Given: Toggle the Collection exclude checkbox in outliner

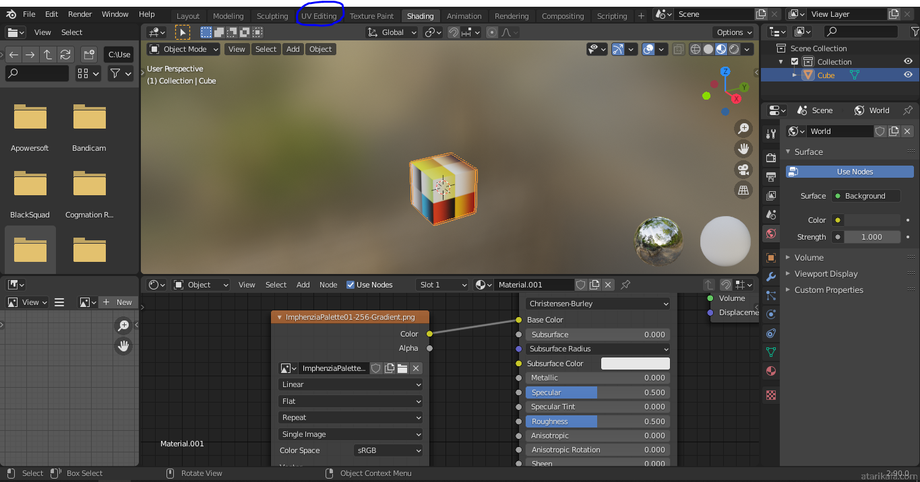Looking at the screenshot, I should point(795,62).
